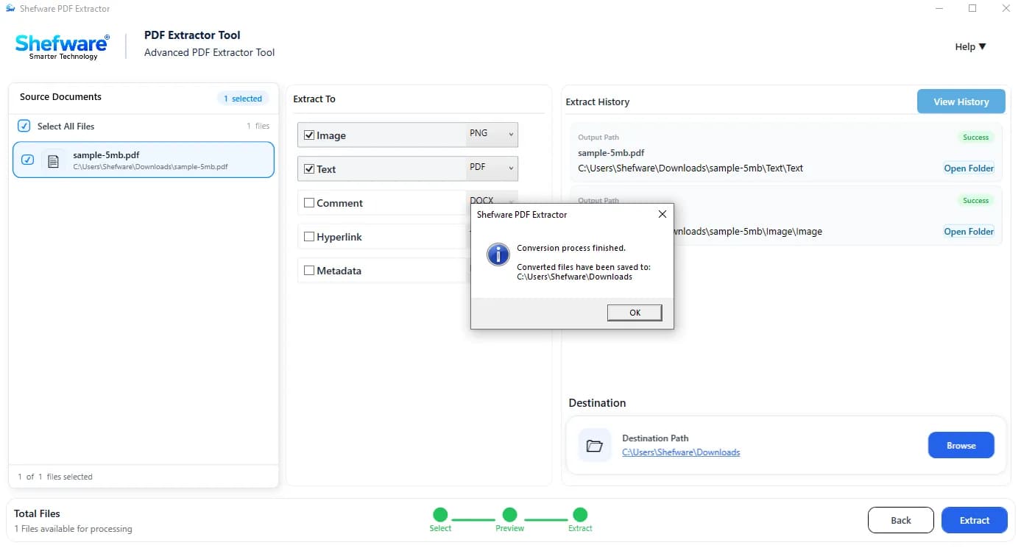Click the '1 of 1 files selected' status

[x=55, y=477]
